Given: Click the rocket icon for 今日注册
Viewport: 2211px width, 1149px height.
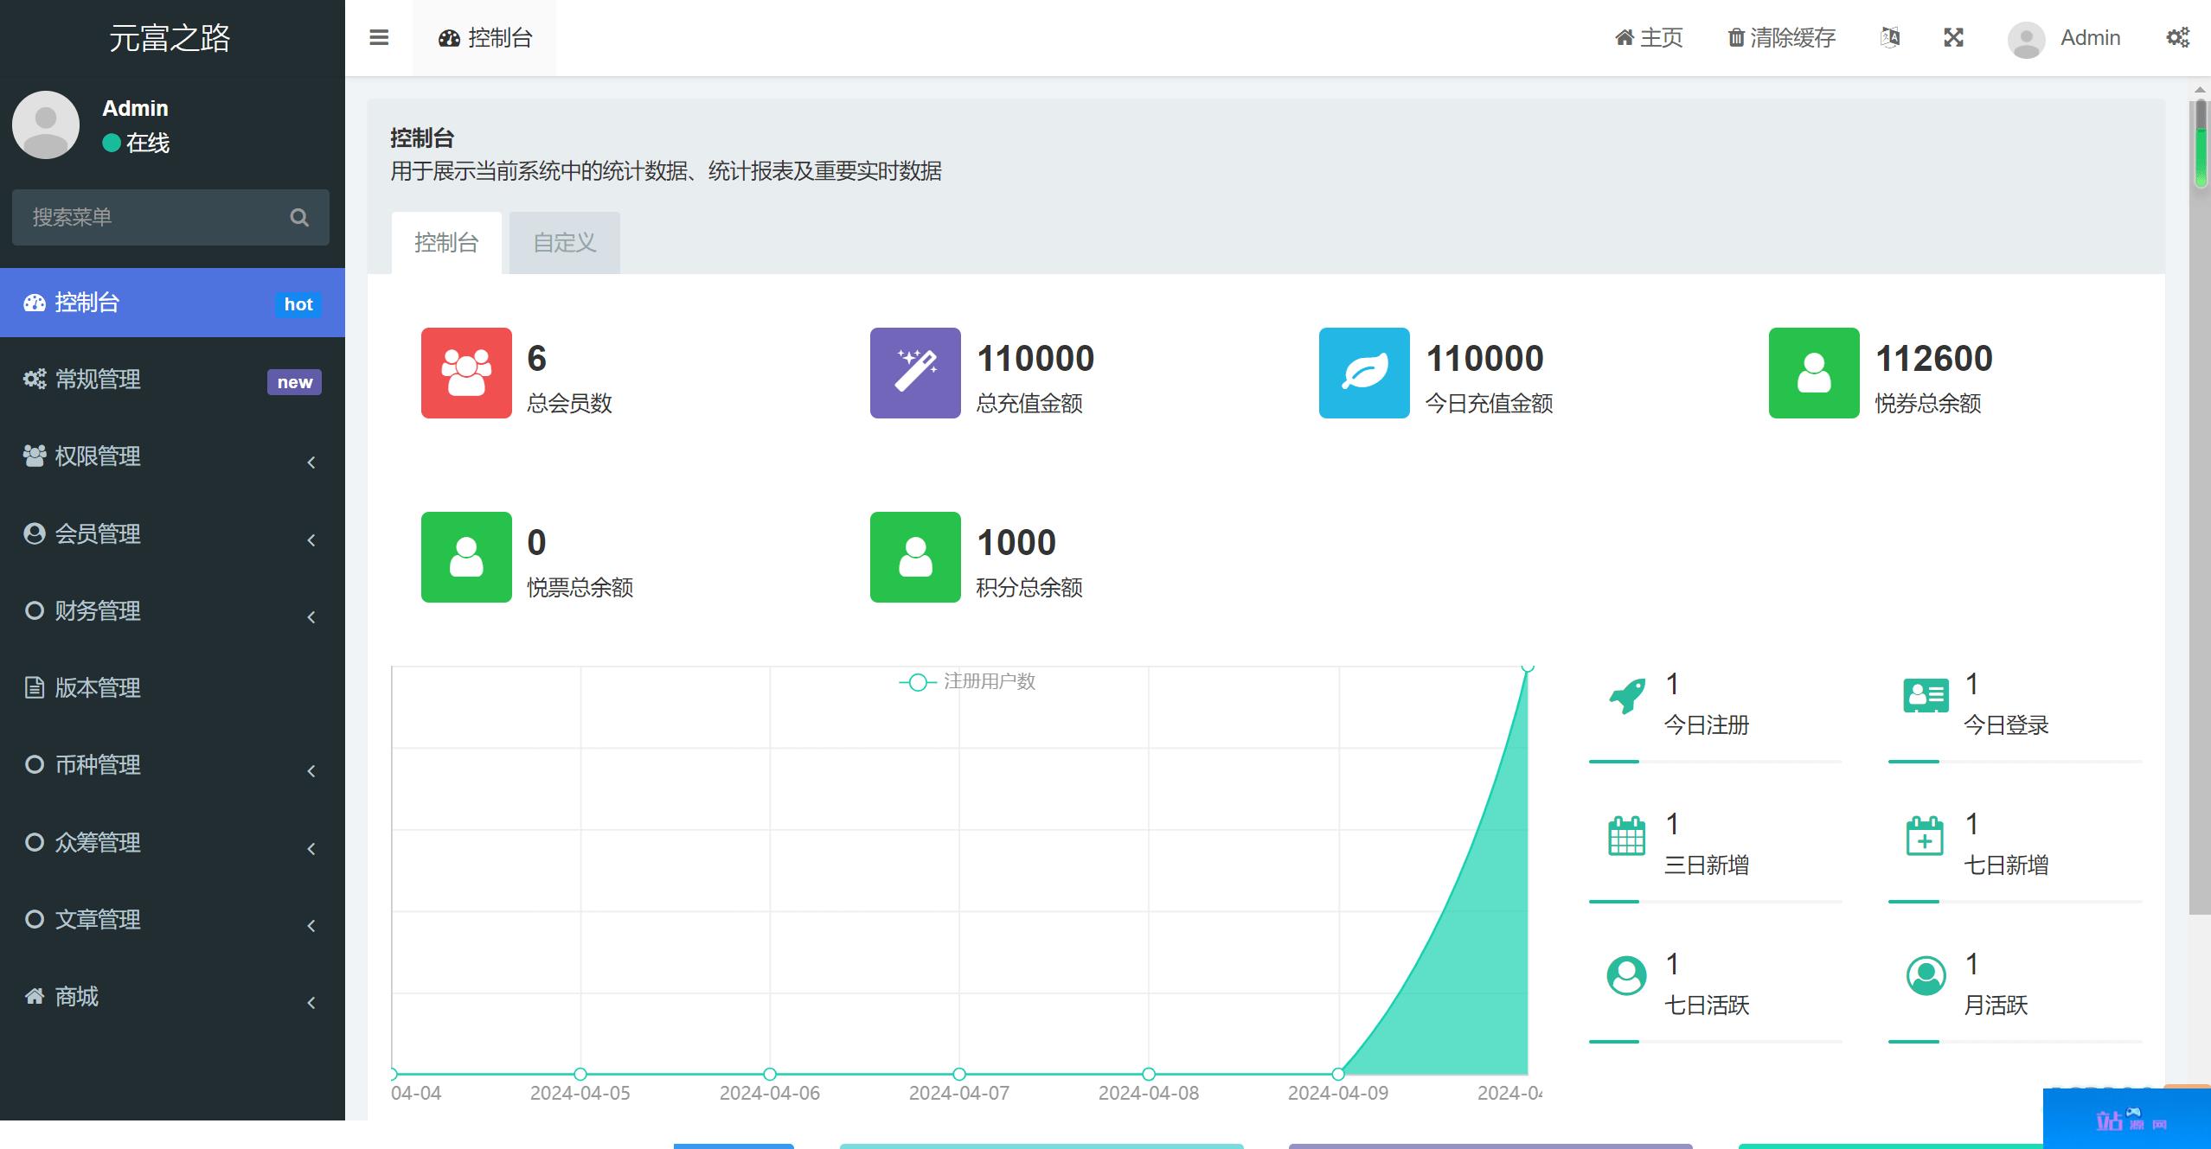Looking at the screenshot, I should [1627, 696].
